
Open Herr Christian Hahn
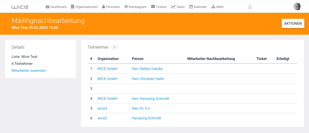148,79
